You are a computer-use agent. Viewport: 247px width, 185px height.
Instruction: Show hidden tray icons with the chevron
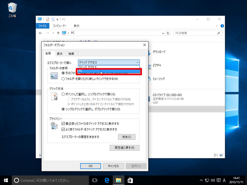pos(201,180)
